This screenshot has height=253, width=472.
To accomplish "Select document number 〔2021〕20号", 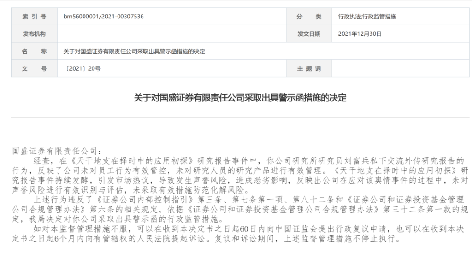I will click(82, 68).
